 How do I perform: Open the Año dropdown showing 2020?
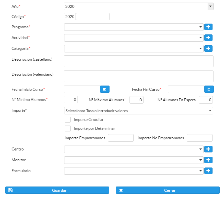click(x=139, y=6)
